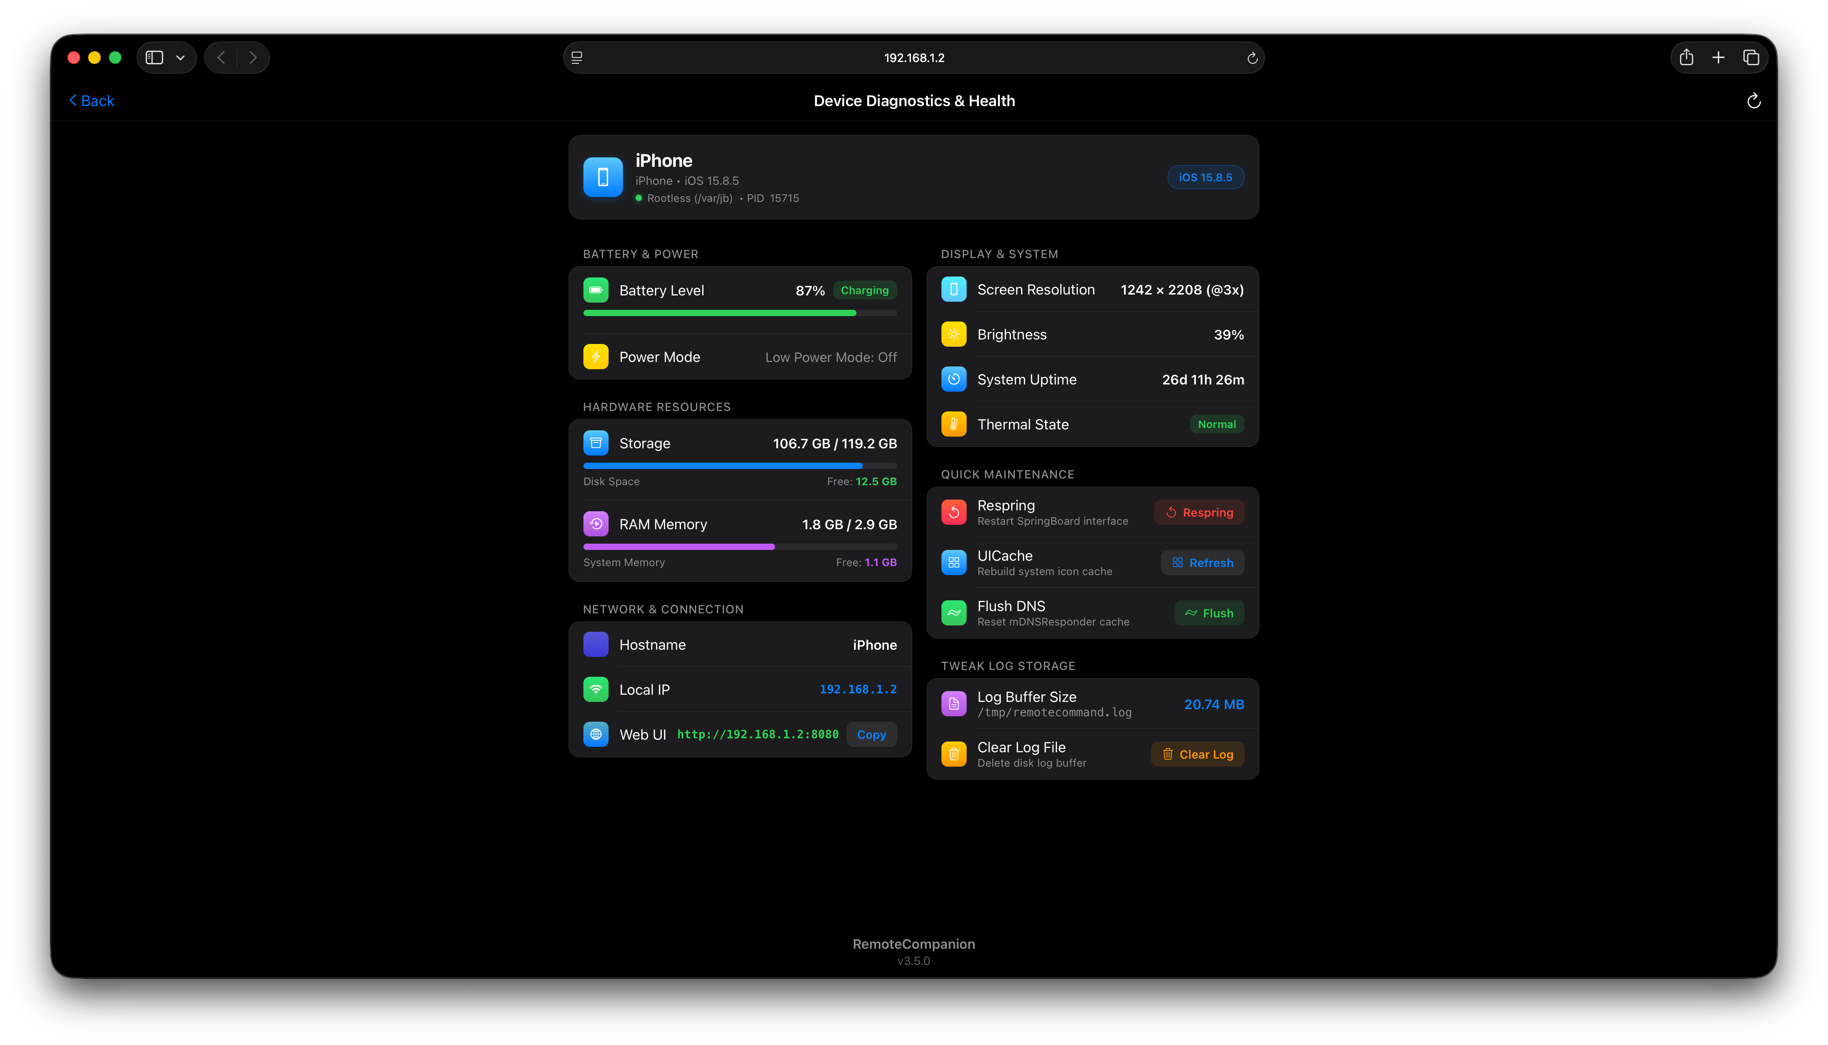This screenshot has width=1828, height=1045.
Task: Open the Share icon in Safari toolbar
Action: [x=1687, y=57]
